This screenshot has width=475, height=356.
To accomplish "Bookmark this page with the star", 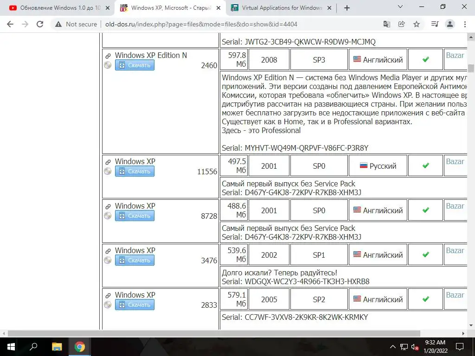I will point(417,24).
